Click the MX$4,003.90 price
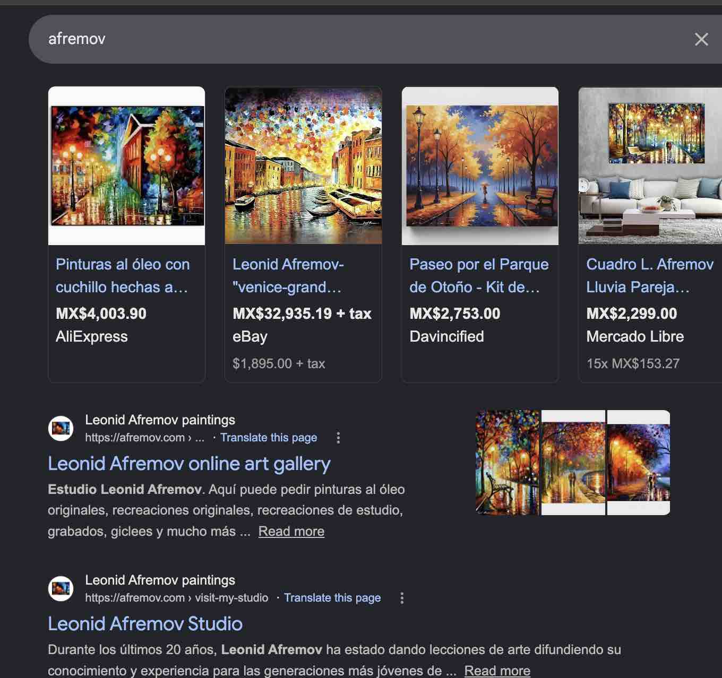 click(101, 314)
